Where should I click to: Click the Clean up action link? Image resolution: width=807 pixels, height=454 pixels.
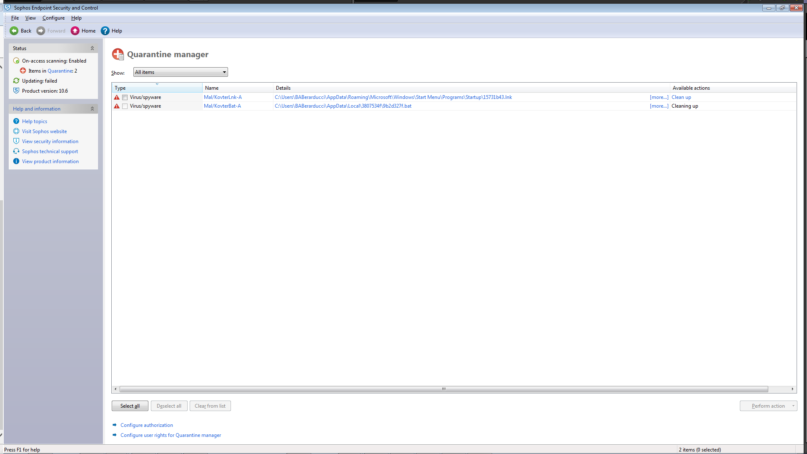point(681,97)
